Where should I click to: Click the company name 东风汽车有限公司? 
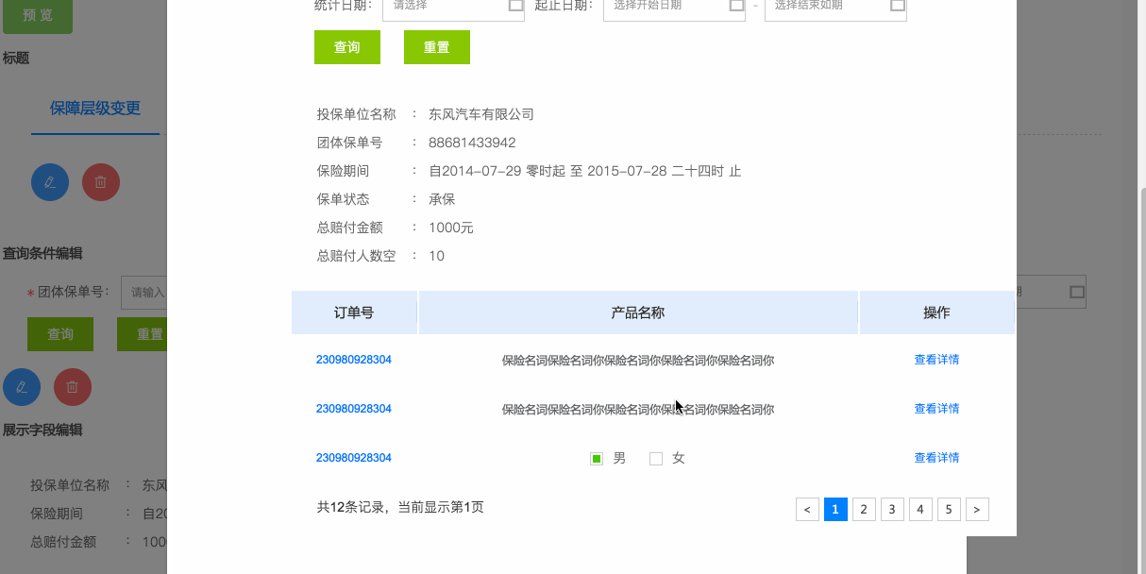point(481,114)
